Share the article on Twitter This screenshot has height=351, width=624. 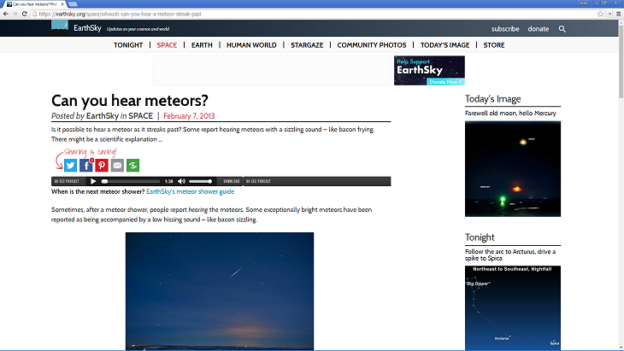click(70, 166)
